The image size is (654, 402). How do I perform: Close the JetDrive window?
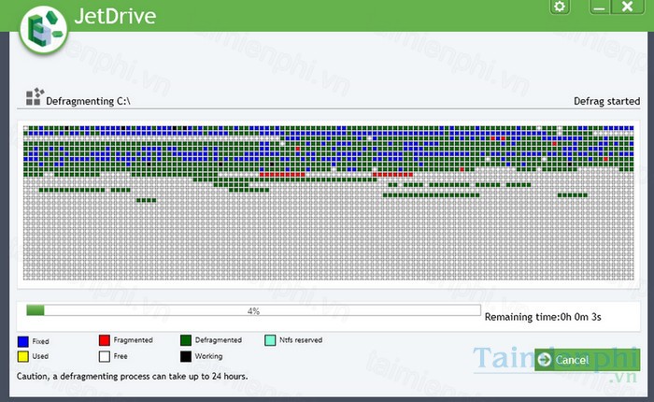click(x=627, y=7)
